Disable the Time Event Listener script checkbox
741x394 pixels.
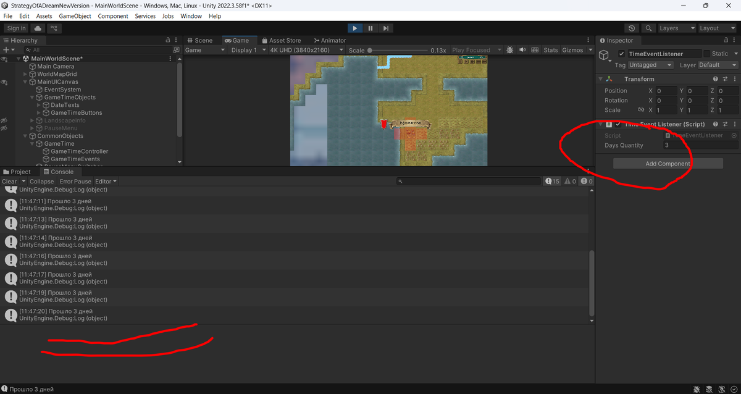(617, 124)
